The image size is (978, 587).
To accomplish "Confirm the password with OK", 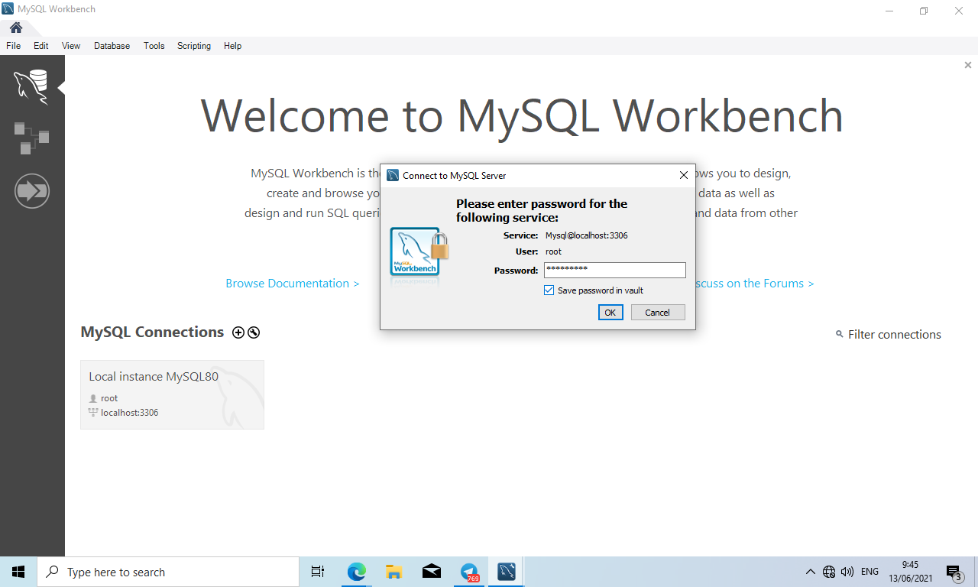I will [x=610, y=312].
